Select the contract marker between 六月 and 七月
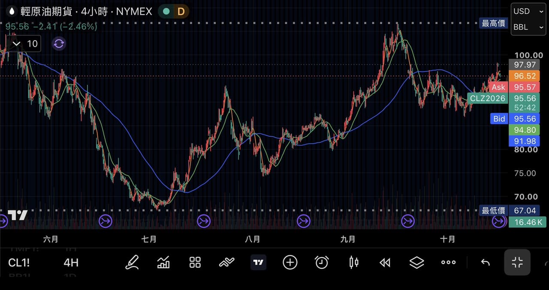 pos(106,221)
